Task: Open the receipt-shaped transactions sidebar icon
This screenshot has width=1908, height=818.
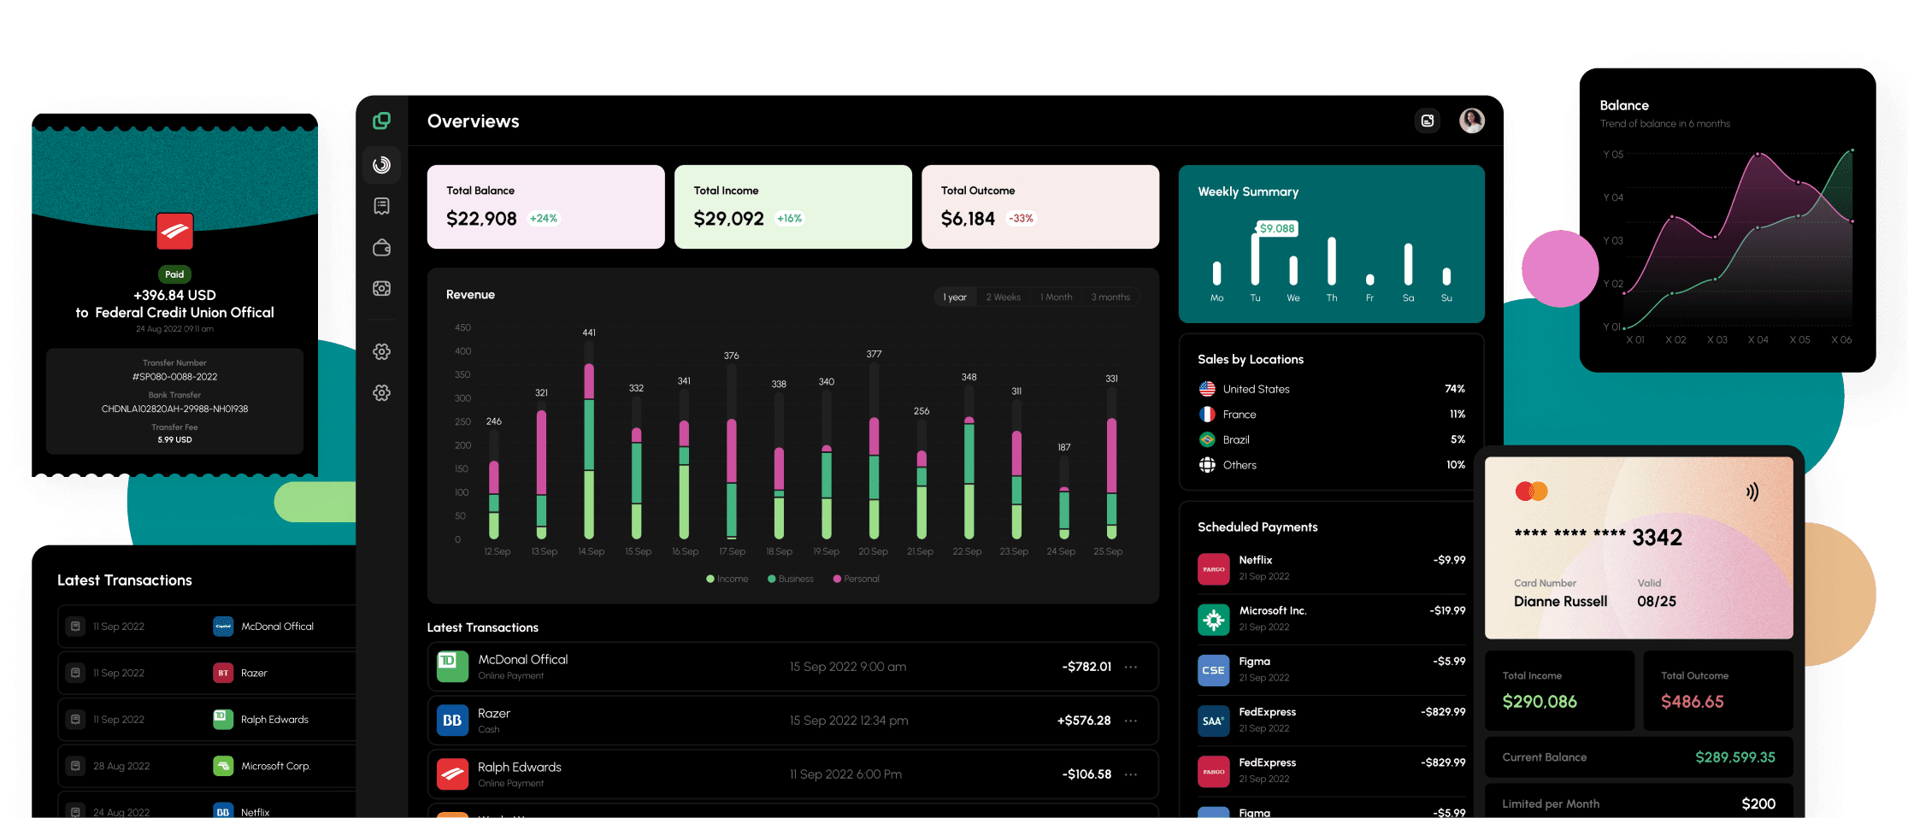Action: point(381,206)
